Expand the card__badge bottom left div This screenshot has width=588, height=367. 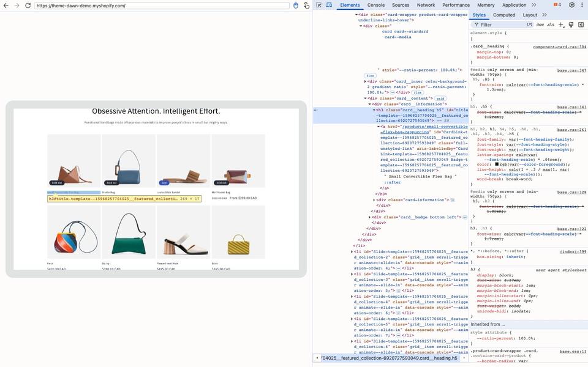click(x=370, y=217)
